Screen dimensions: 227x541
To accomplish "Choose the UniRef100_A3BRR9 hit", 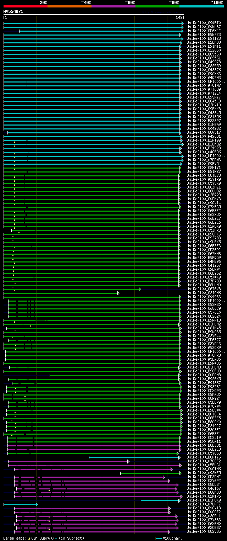I will pyautogui.click(x=204, y=195).
